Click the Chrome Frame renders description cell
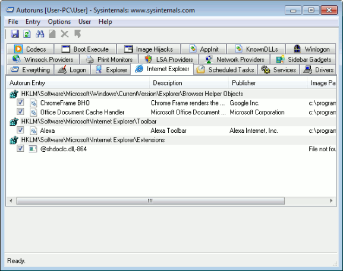The height and width of the screenshot is (271, 343). click(188, 103)
